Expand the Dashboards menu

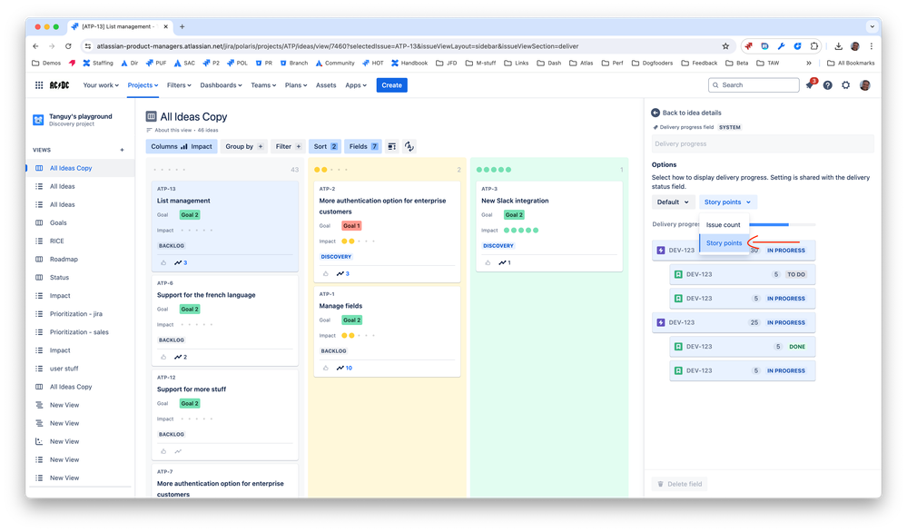pos(221,85)
